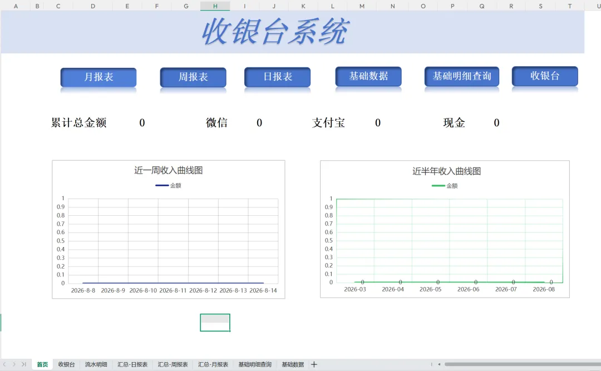The height and width of the screenshot is (371, 601).
Task: Open the 汇总-周报表 sheet tab
Action: coord(173,364)
